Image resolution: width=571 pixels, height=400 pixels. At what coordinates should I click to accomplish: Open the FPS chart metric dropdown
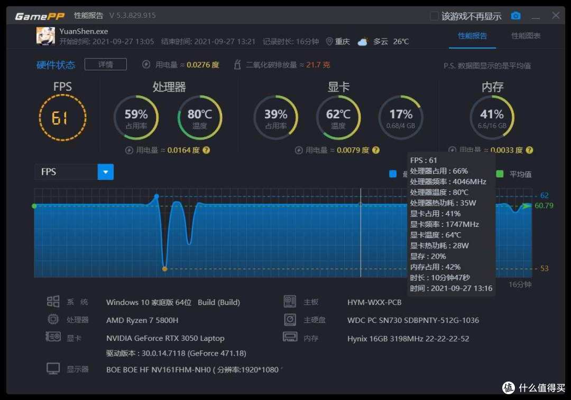point(105,172)
